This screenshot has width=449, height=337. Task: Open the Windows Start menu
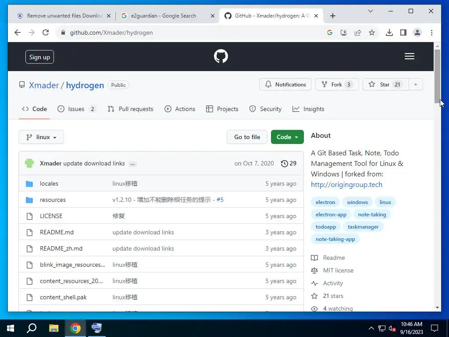(x=11, y=328)
